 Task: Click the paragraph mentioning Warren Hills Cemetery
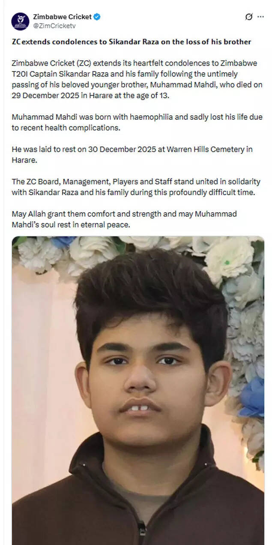point(132,154)
